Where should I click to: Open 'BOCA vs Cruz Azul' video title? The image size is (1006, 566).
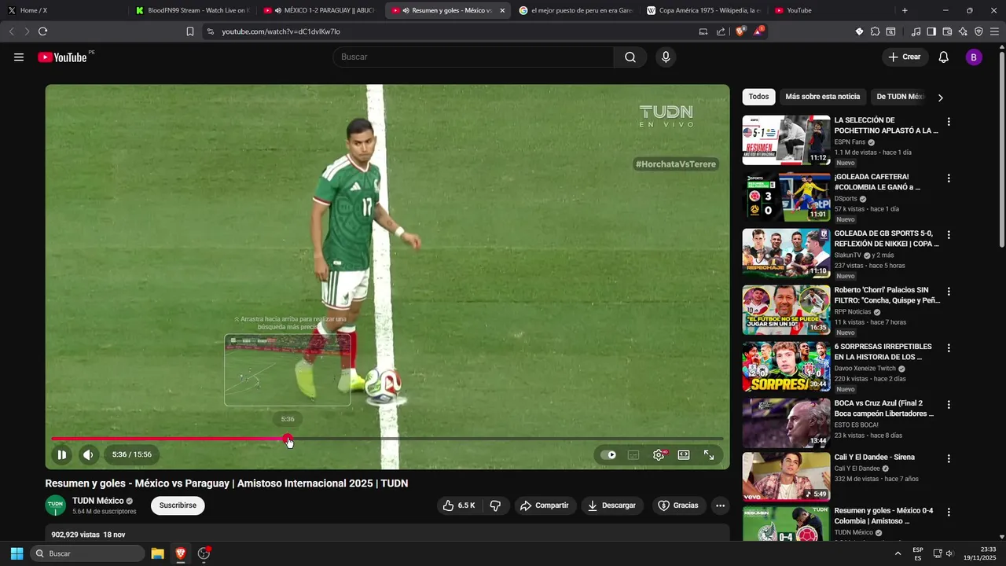point(884,408)
